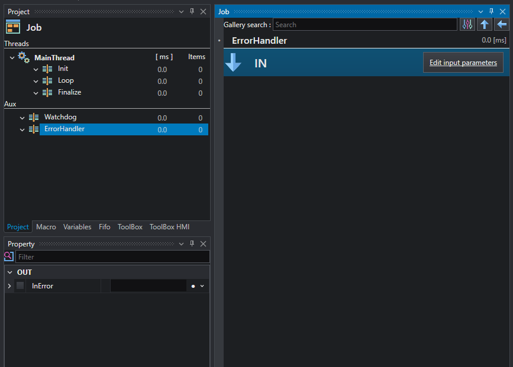Switch to the Project tab

[x=18, y=227]
